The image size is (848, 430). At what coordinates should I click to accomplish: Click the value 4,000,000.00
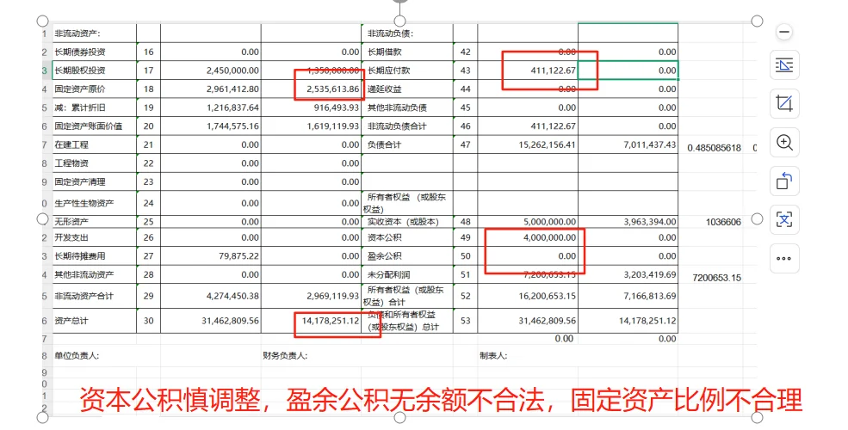pos(550,237)
